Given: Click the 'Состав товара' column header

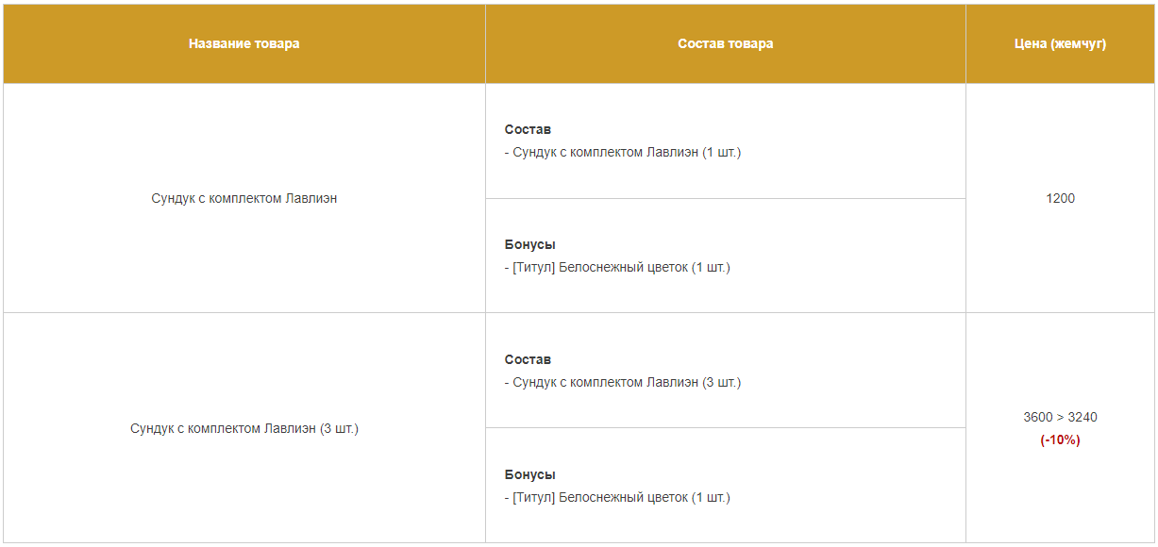Looking at the screenshot, I should (726, 43).
